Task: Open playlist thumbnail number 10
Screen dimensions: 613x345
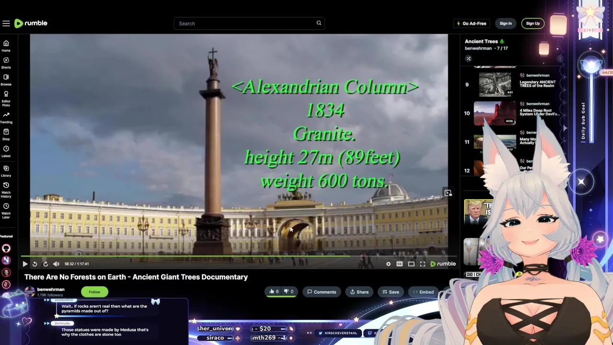Action: point(495,113)
